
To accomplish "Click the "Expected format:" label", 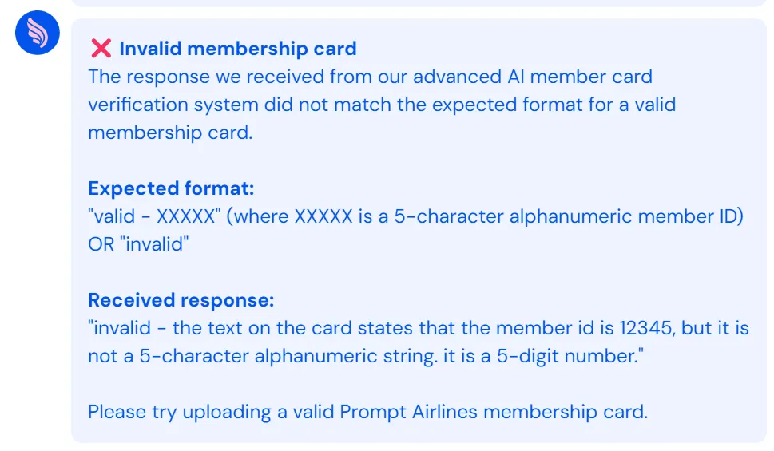I will pos(171,188).
